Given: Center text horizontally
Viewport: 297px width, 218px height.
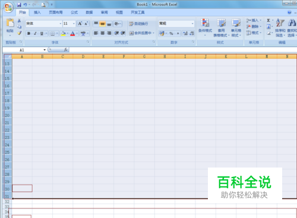Looking at the screenshot, I should point(103,33).
